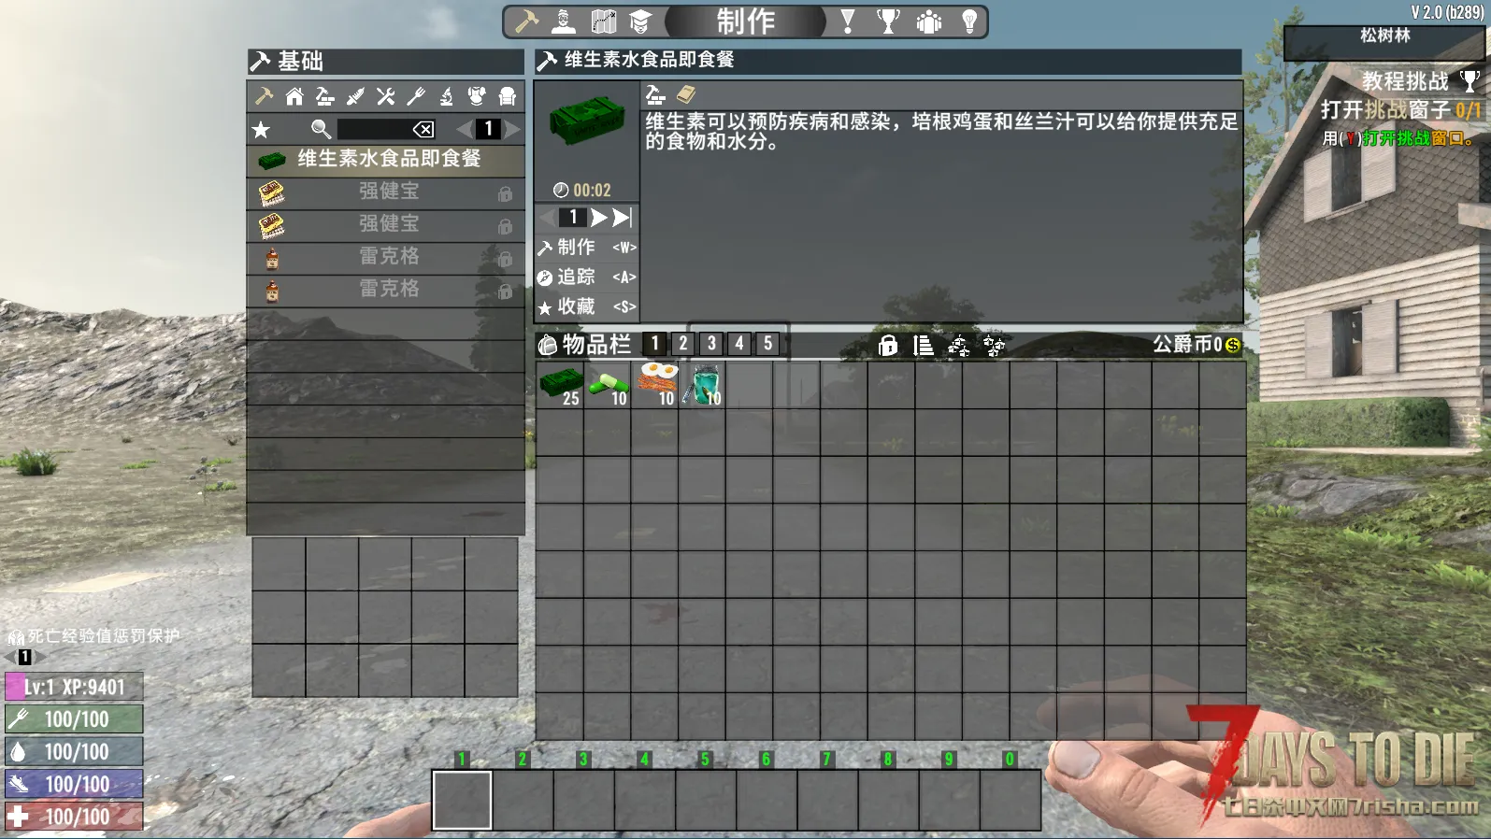Image resolution: width=1491 pixels, height=839 pixels.
Task: Show description via book icon in details
Action: [x=686, y=94]
